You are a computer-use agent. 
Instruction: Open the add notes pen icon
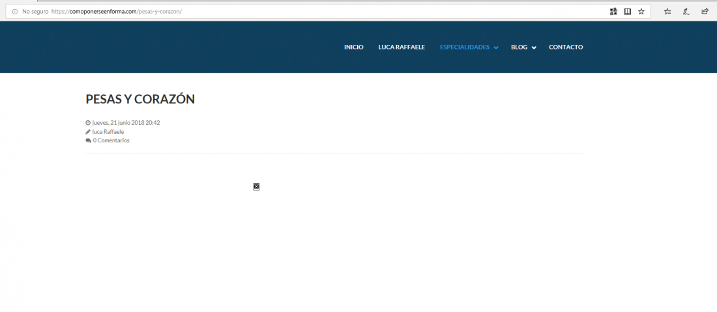[686, 12]
